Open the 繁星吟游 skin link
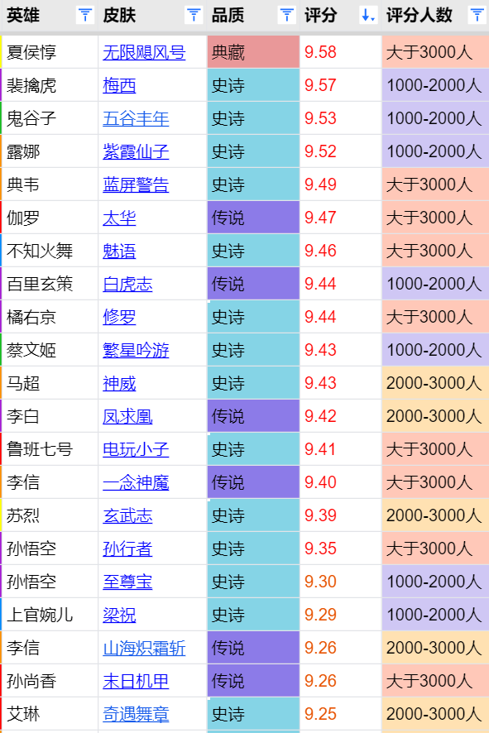Viewport: 489px width, 733px height. [x=136, y=351]
